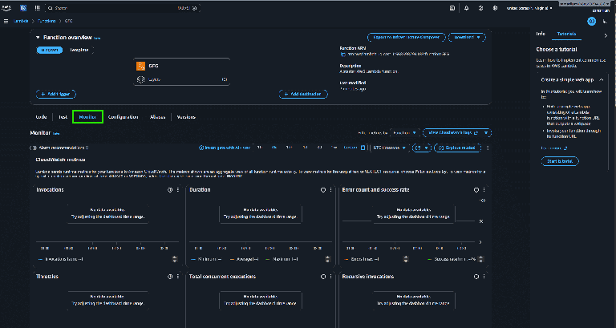
Task: Open the settings gear icon in top bar
Action: pos(495,8)
